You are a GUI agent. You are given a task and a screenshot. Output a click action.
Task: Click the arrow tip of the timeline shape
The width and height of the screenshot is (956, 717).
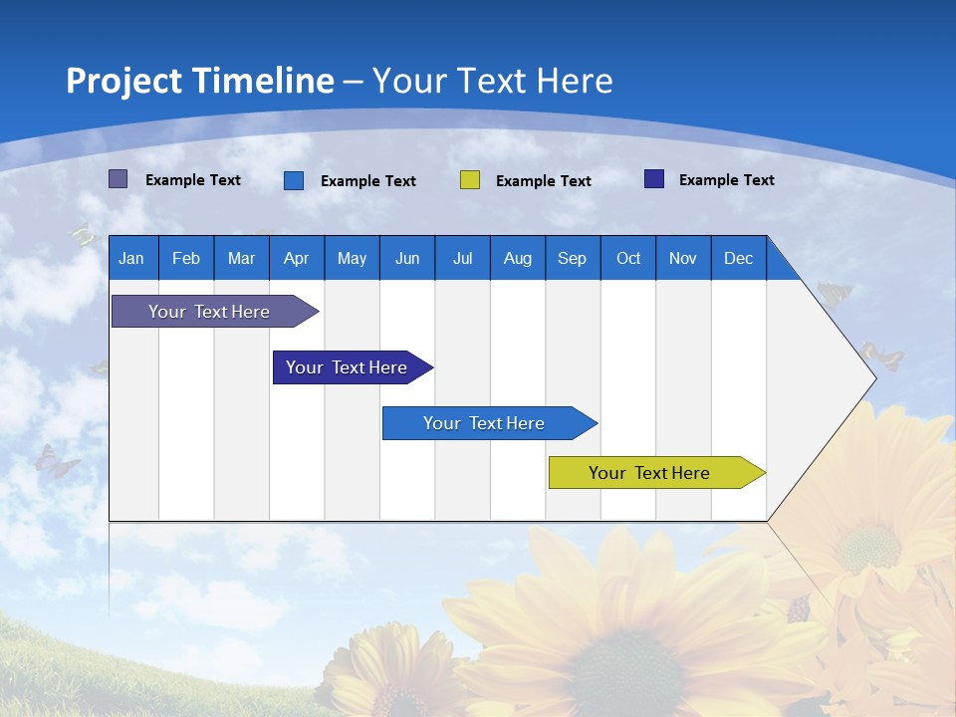876,380
